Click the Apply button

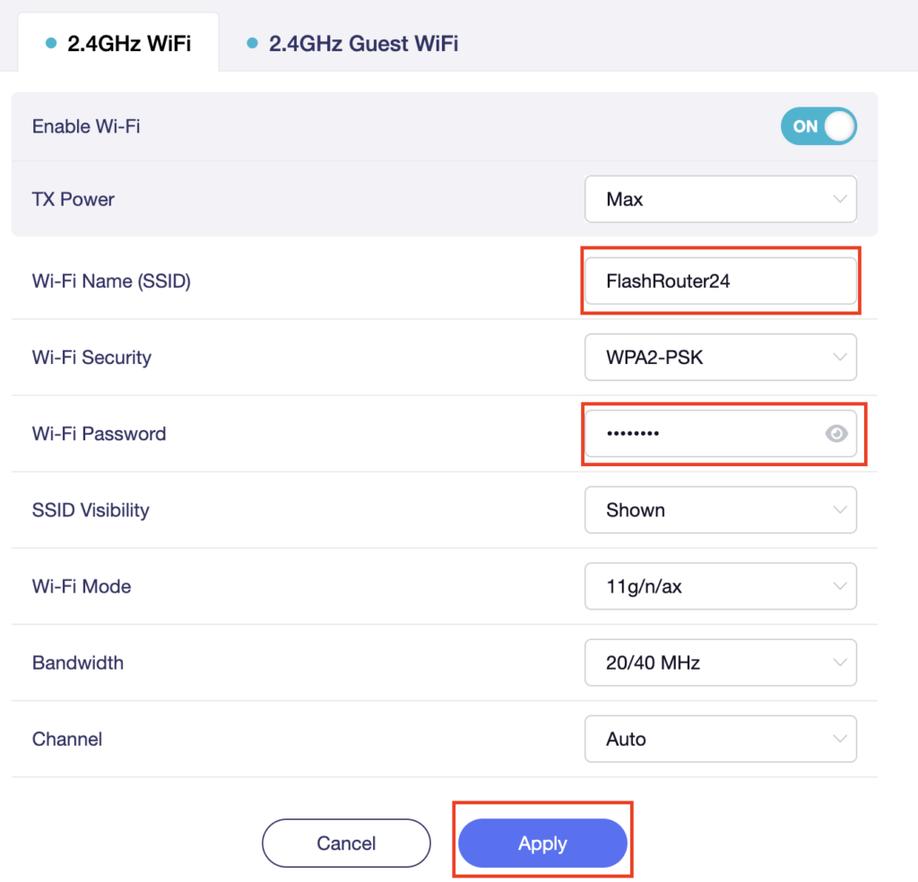[542, 843]
